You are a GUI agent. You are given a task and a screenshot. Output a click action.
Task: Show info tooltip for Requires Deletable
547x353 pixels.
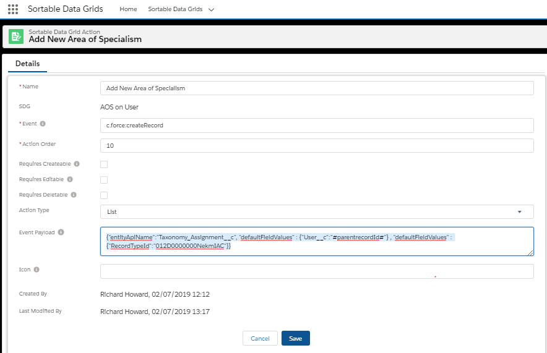pyautogui.click(x=74, y=195)
